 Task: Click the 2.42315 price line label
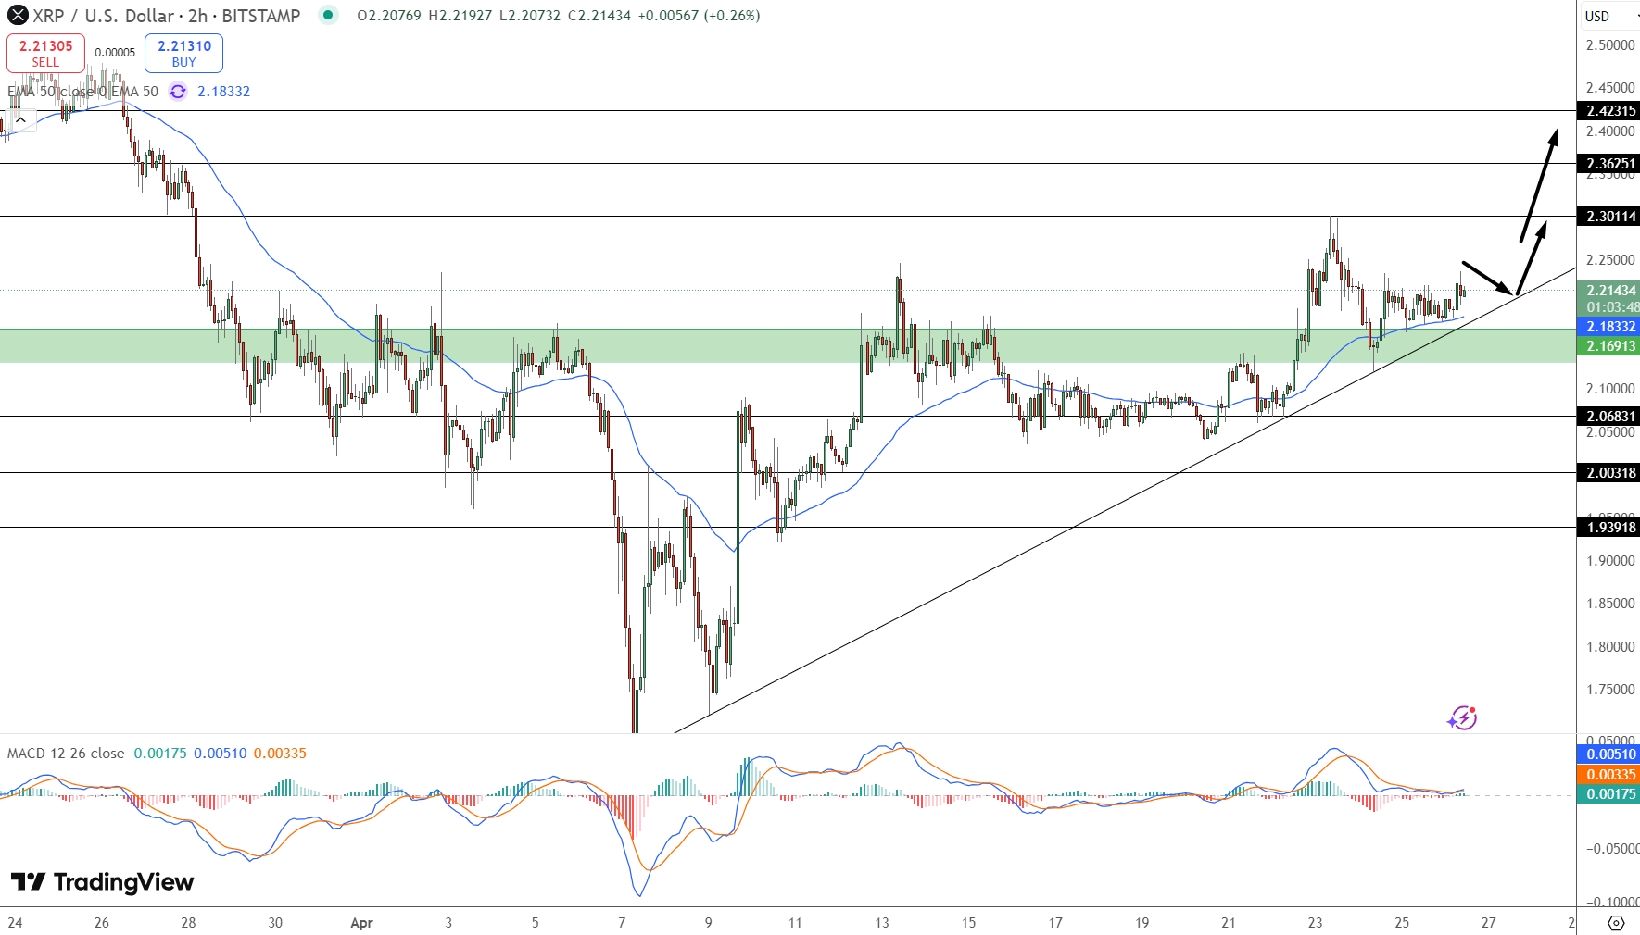coord(1608,111)
